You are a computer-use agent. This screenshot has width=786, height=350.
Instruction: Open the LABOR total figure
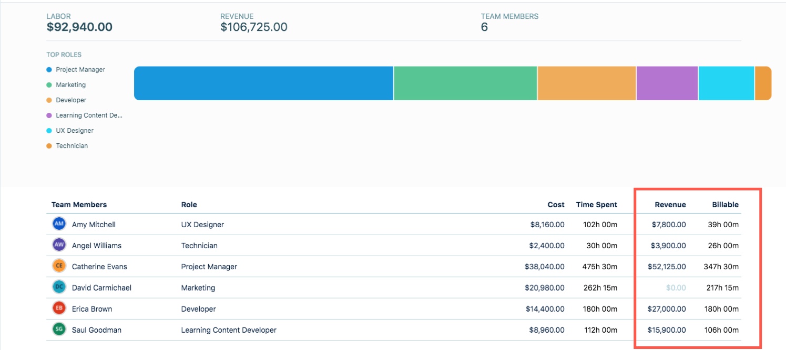coord(79,27)
